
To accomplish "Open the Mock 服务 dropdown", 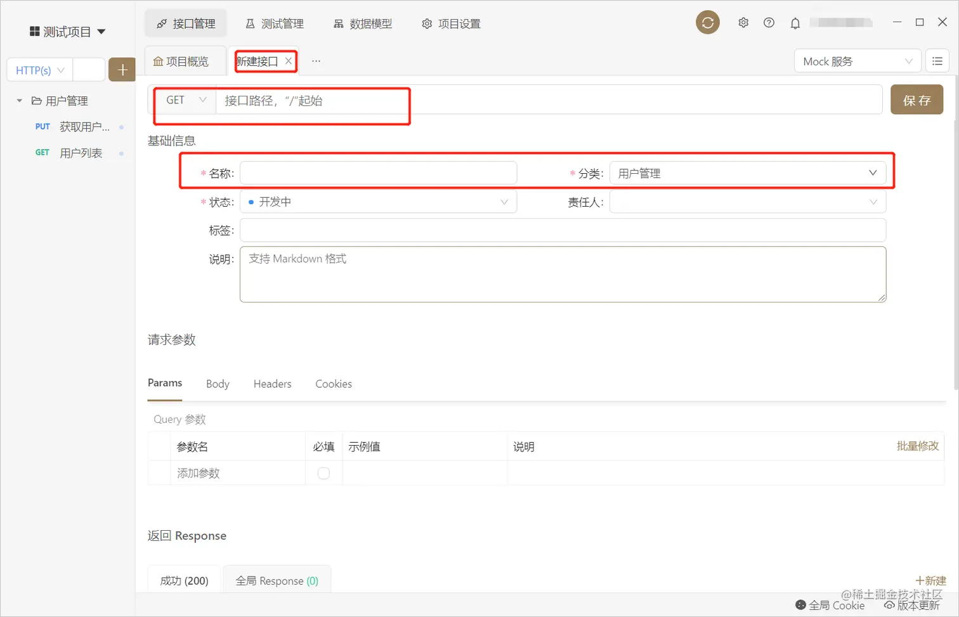I will click(858, 61).
